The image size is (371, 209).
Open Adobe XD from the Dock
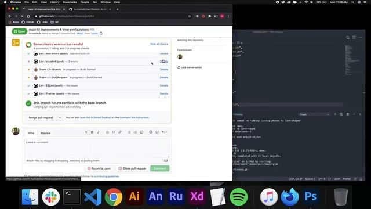pos(197,197)
